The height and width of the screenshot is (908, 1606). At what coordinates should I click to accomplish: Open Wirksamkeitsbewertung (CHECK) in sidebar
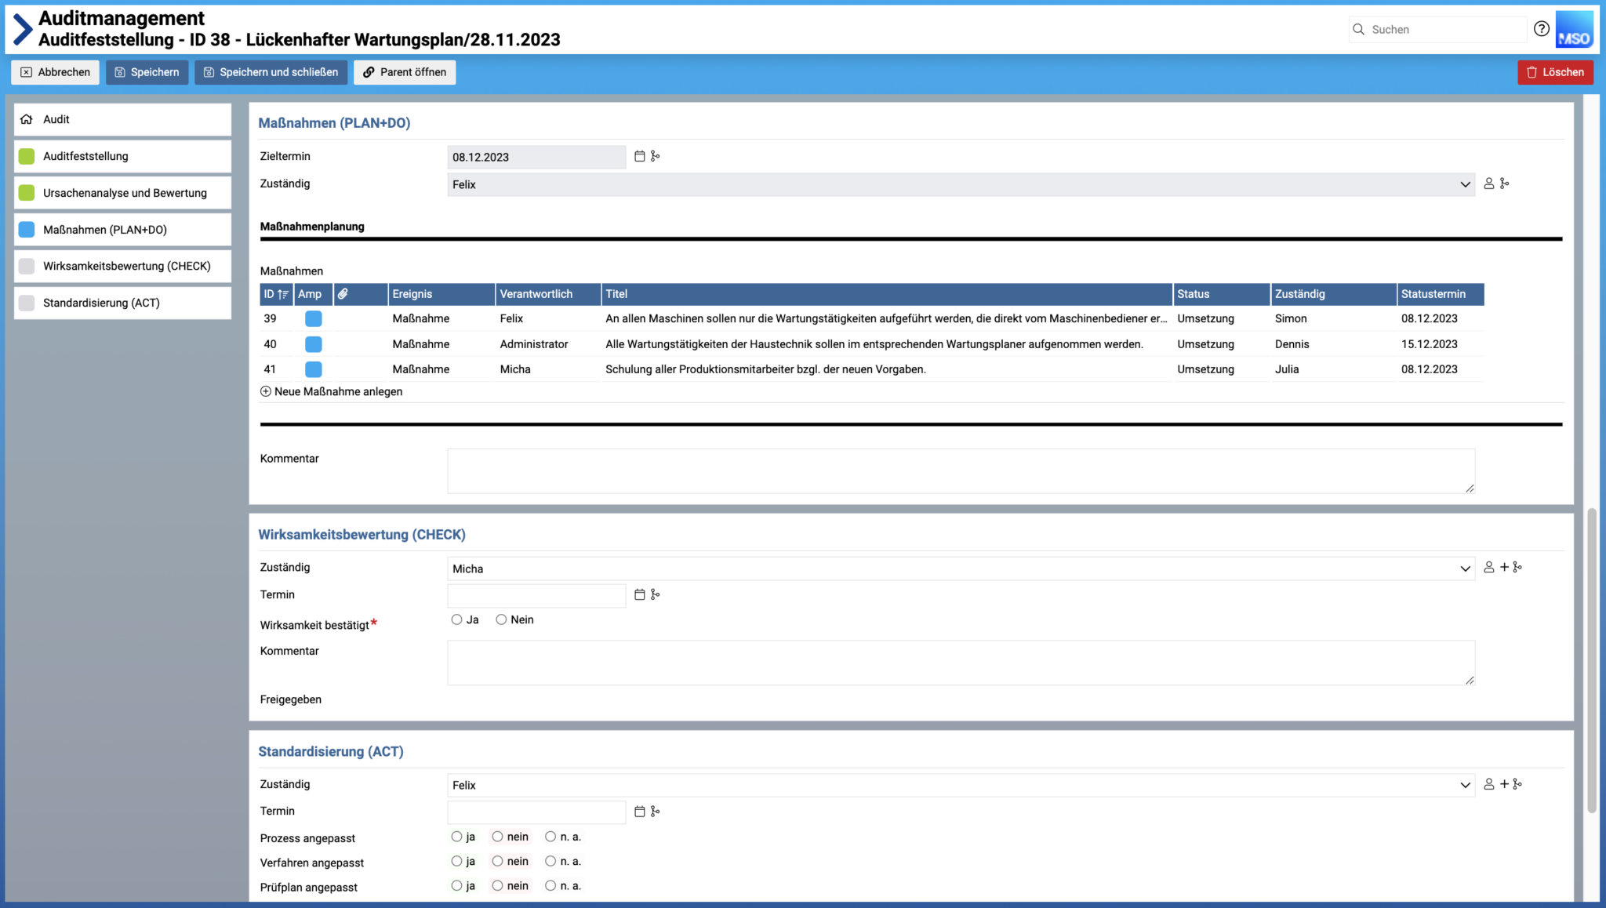(x=125, y=266)
